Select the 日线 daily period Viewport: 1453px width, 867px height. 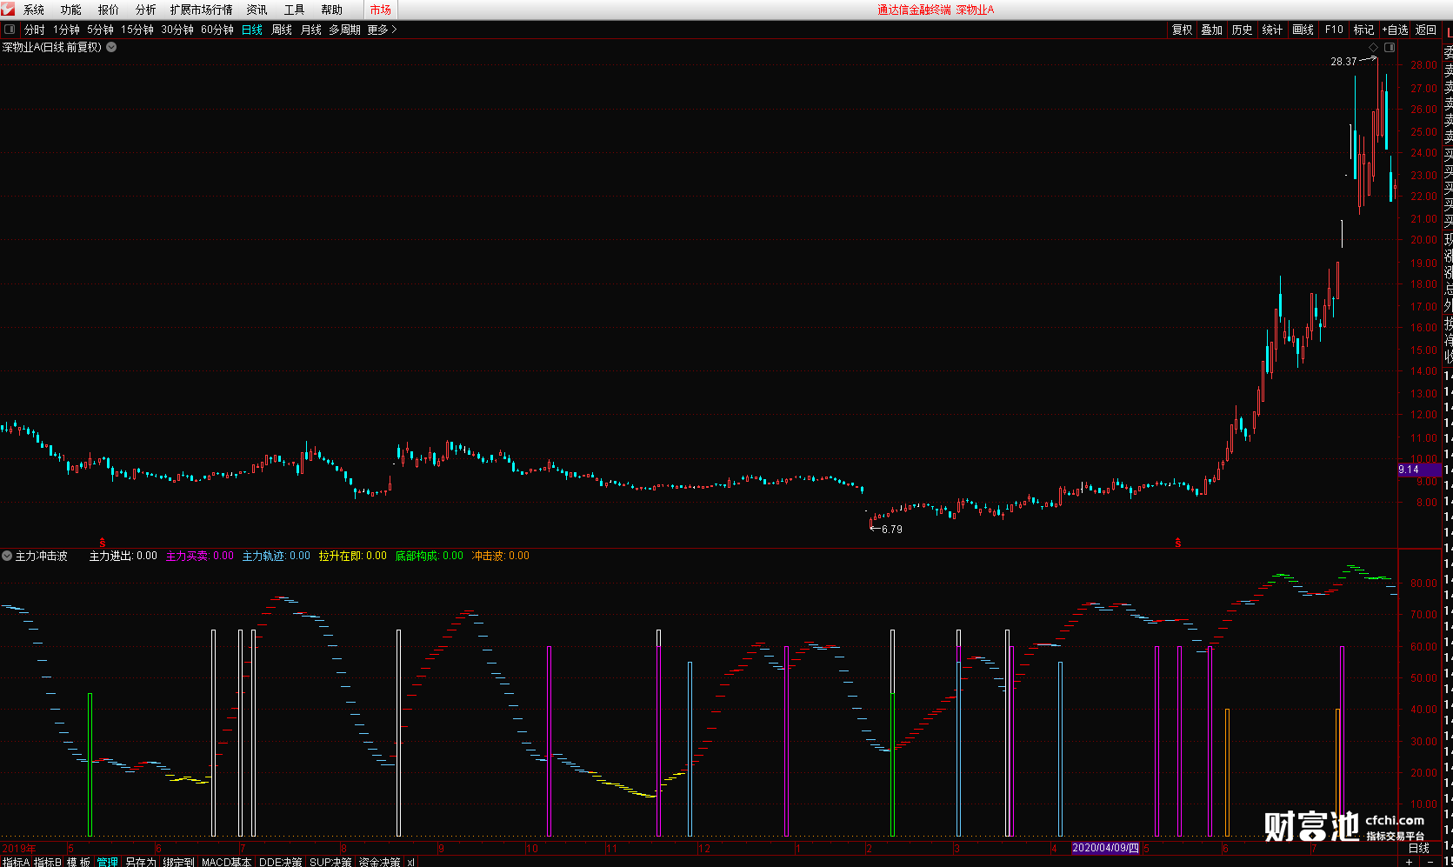pyautogui.click(x=252, y=30)
